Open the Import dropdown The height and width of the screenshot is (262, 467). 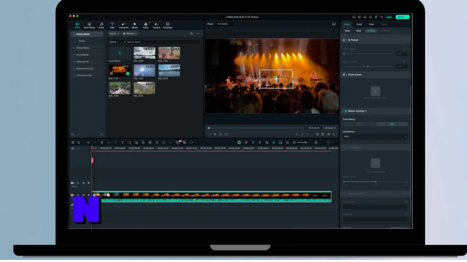[x=114, y=34]
